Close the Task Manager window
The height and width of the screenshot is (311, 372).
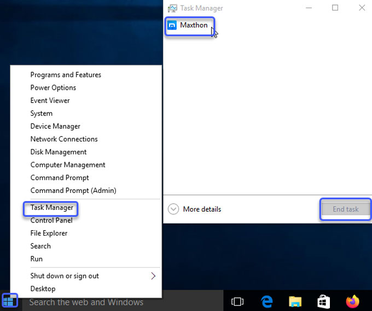(x=362, y=8)
